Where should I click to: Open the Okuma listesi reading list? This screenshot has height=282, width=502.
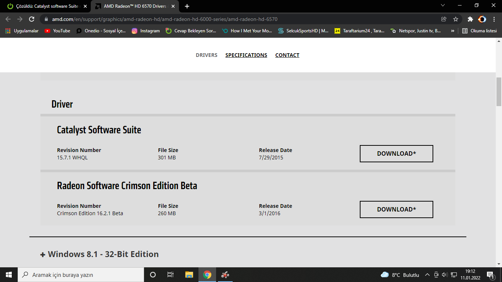coord(480,31)
